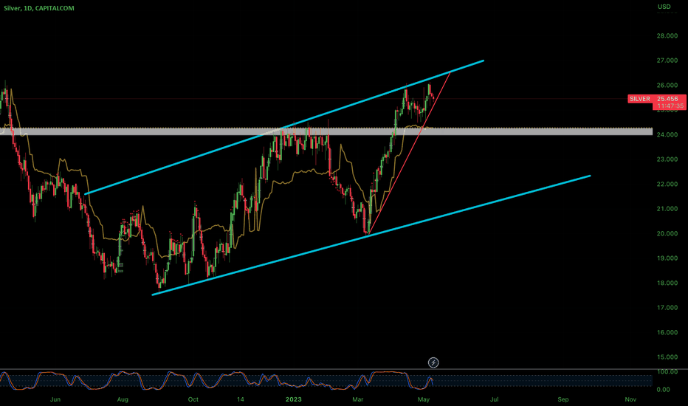Click the 17.000 price axis label
The height and width of the screenshot is (406, 688).
pyautogui.click(x=667, y=308)
